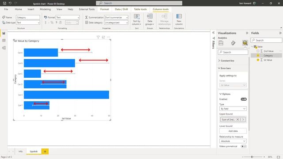The width and height of the screenshot is (283, 159).
Task: Open the External Tools tab
Action: click(87, 9)
